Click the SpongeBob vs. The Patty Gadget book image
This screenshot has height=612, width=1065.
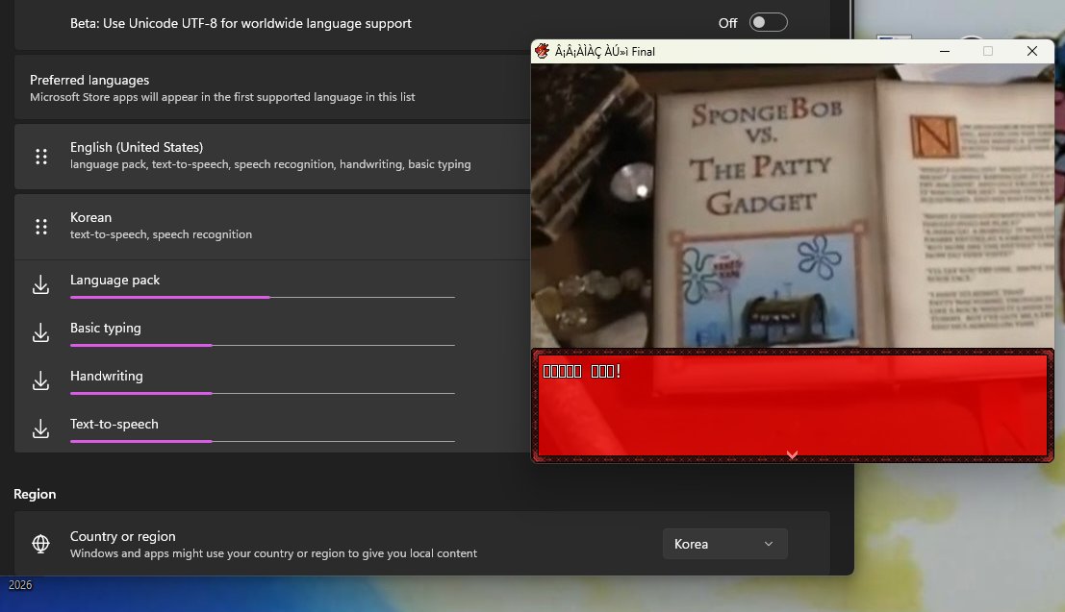click(793, 207)
